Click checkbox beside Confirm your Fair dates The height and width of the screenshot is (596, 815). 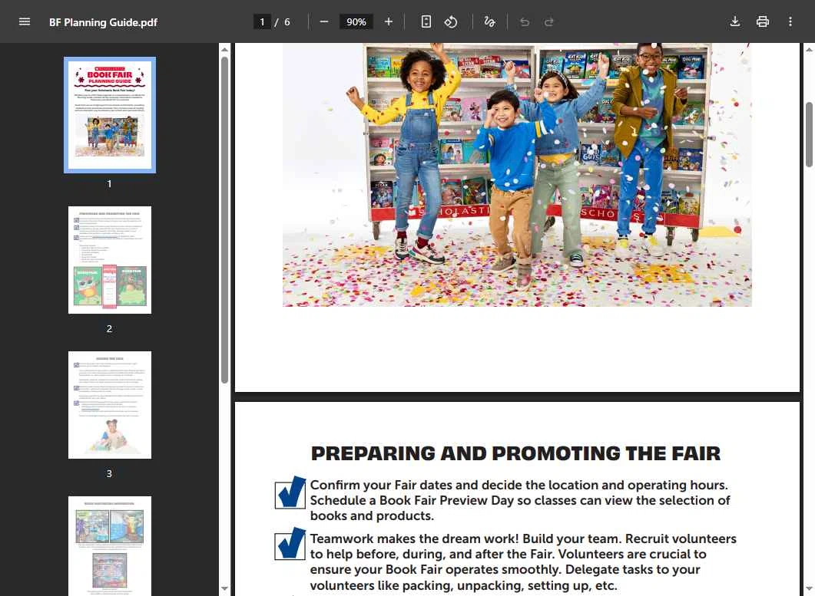click(290, 492)
